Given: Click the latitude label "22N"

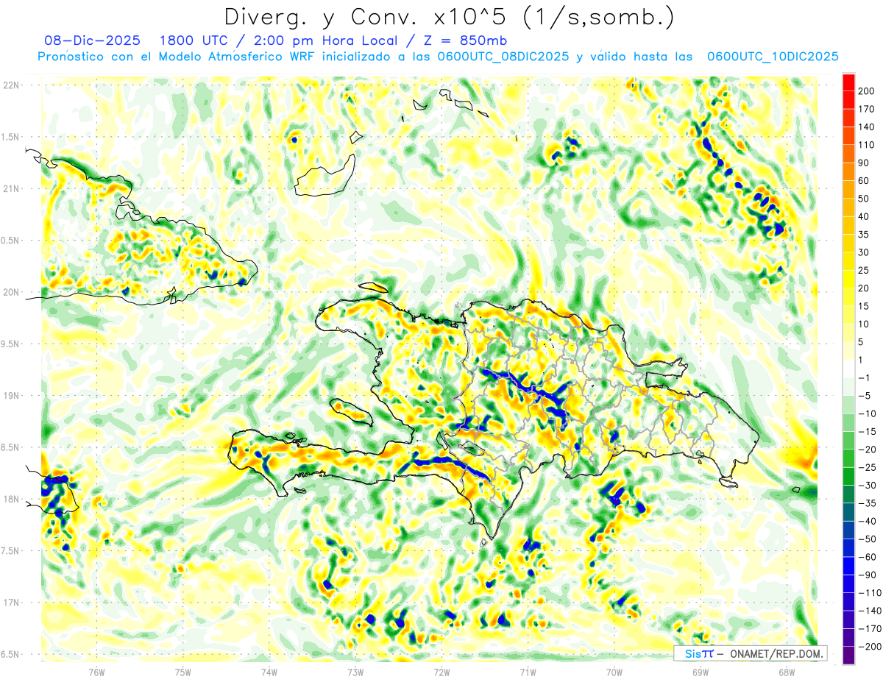Looking at the screenshot, I should (x=11, y=85).
